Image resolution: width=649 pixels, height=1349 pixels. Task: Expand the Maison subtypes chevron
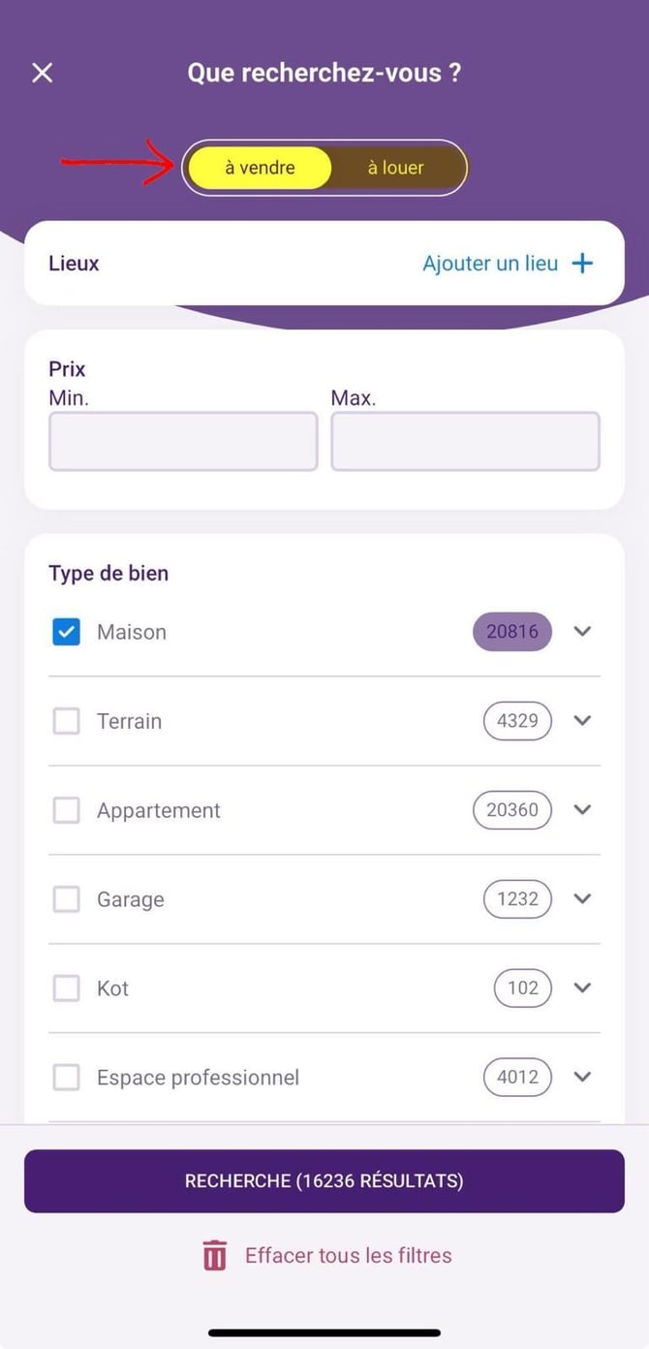click(x=582, y=632)
